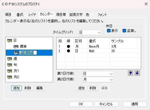The image size is (150, 110).
Task: Click the calendar icon beside 月2
Action: 9,77
